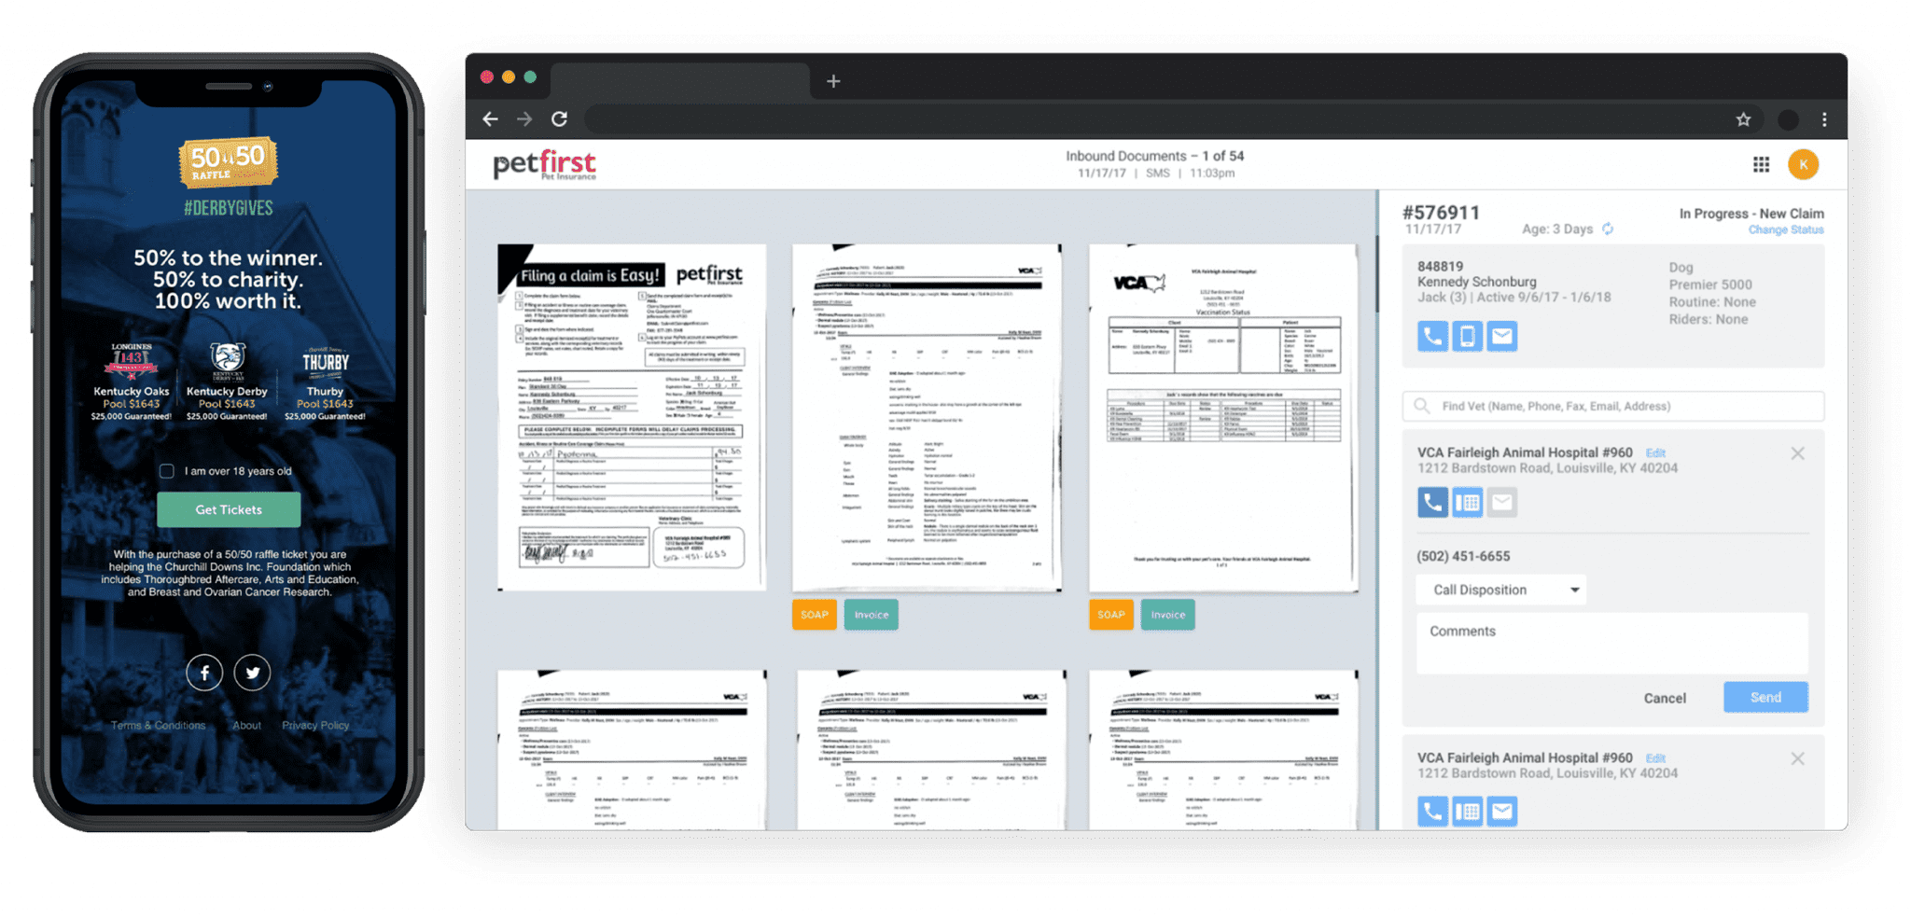The width and height of the screenshot is (1911, 917).
Task: Click in the Comments text area
Action: click(1612, 643)
